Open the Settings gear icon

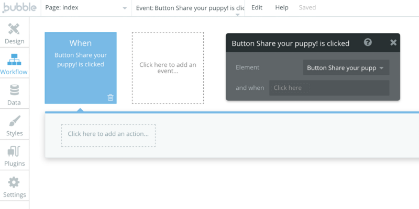tap(14, 183)
